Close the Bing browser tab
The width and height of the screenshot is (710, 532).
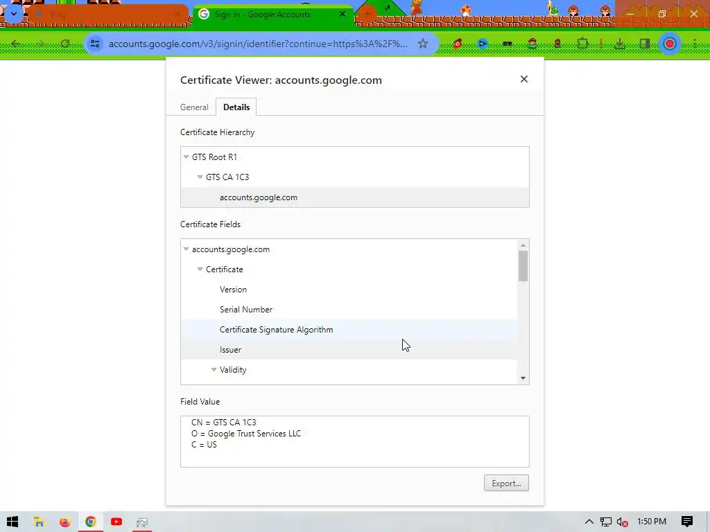(177, 15)
